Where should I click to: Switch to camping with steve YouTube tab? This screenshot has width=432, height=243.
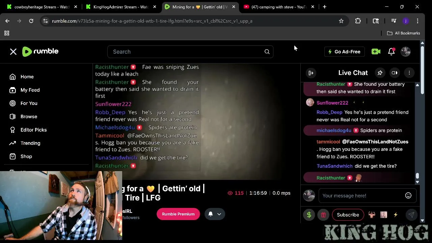[279, 7]
